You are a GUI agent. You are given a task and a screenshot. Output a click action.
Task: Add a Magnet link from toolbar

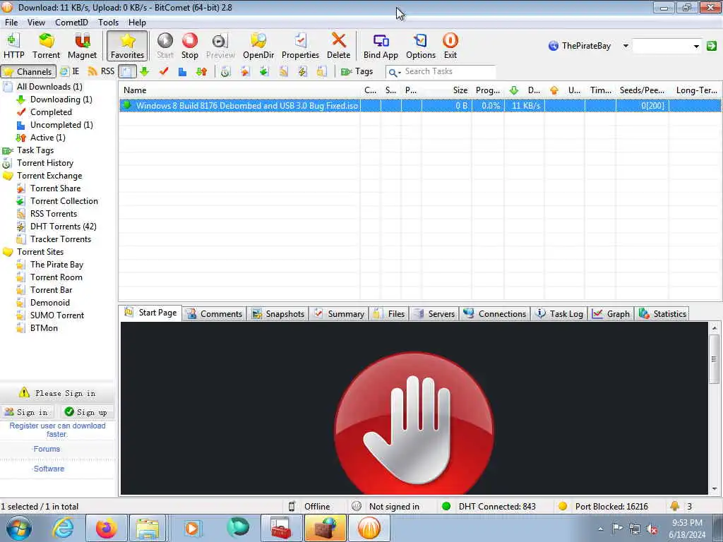[x=82, y=46]
